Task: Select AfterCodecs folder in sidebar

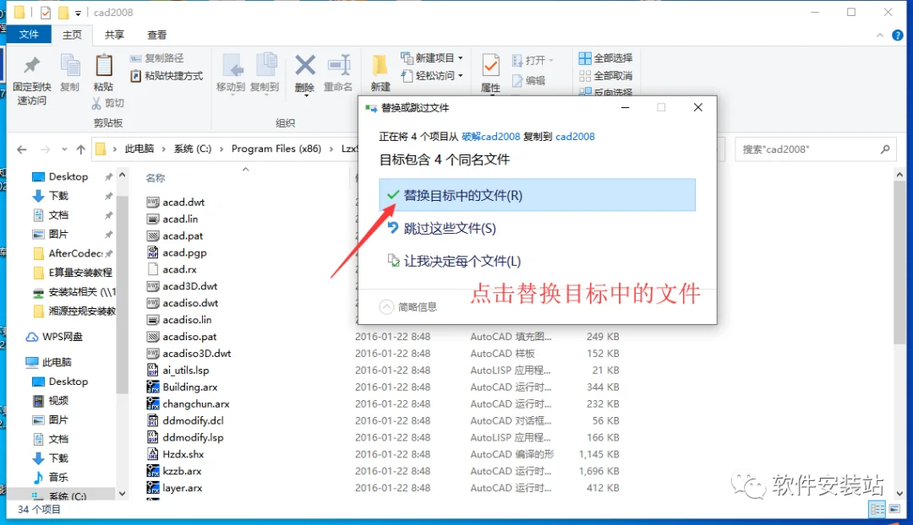Action: (74, 253)
